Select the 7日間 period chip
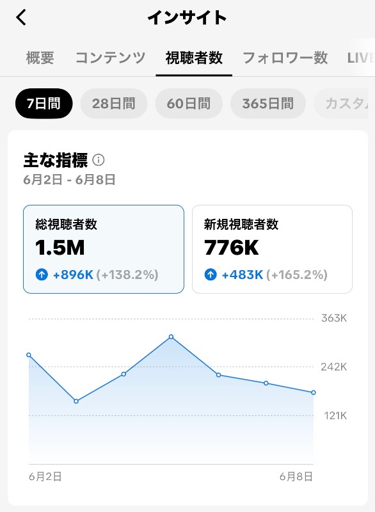The height and width of the screenshot is (512, 375). tap(44, 104)
